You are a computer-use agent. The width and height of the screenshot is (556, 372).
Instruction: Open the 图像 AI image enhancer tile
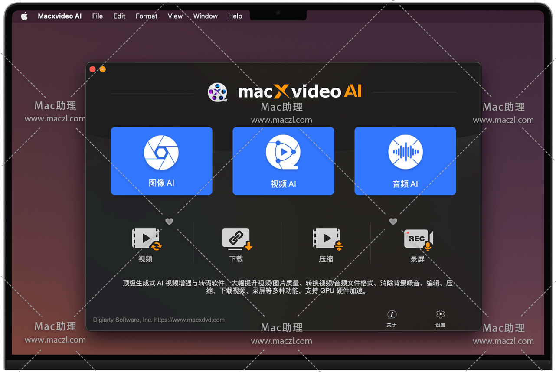click(x=161, y=161)
